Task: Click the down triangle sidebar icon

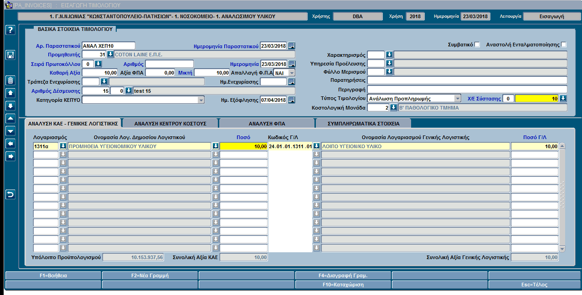Action: pyautogui.click(x=10, y=131)
